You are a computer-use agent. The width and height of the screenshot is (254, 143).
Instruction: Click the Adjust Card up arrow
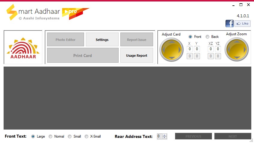pyautogui.click(x=171, y=42)
